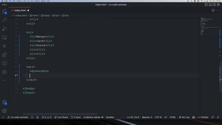Show additional views via the ellipsis

pos(5,81)
